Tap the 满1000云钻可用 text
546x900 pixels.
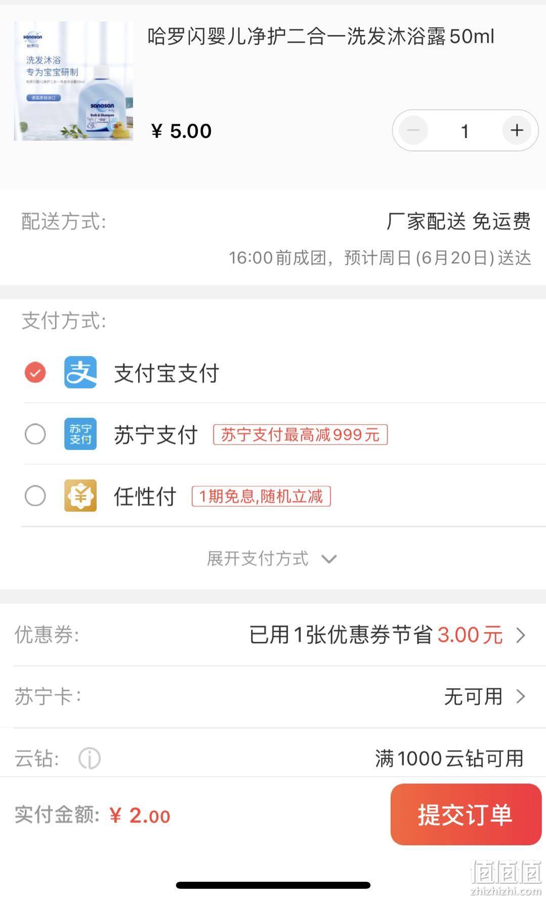(x=449, y=759)
